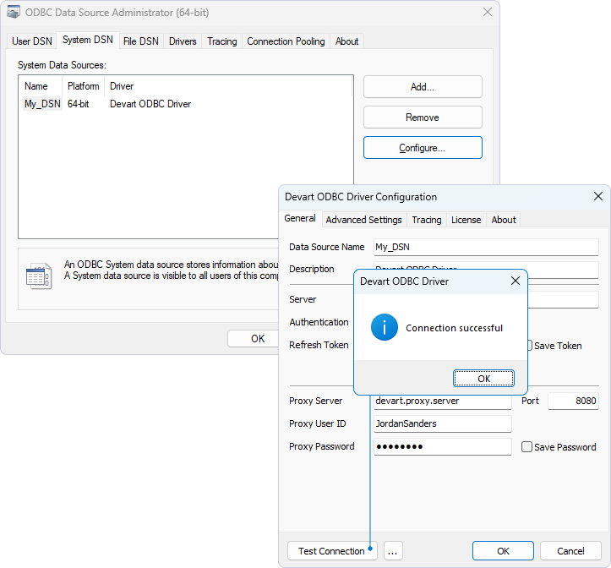Switch to the License tab
This screenshot has height=568, width=611.
click(466, 220)
